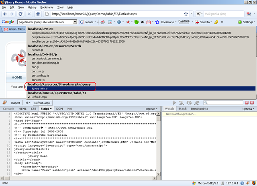The image size is (257, 186).
Task: Select checked Default.aspx script entry
Action: coord(39,97)
